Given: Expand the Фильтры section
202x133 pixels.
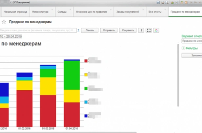Looking at the screenshot, I should pos(184,48).
